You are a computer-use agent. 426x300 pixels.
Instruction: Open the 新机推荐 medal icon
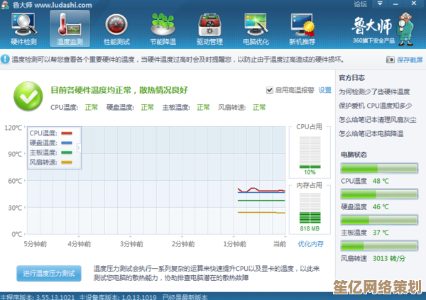tap(302, 29)
